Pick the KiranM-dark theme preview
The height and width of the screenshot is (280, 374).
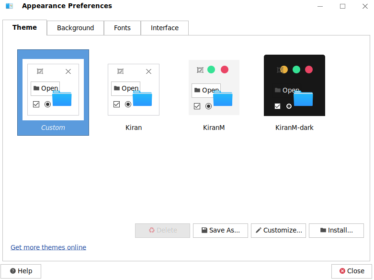(x=295, y=85)
